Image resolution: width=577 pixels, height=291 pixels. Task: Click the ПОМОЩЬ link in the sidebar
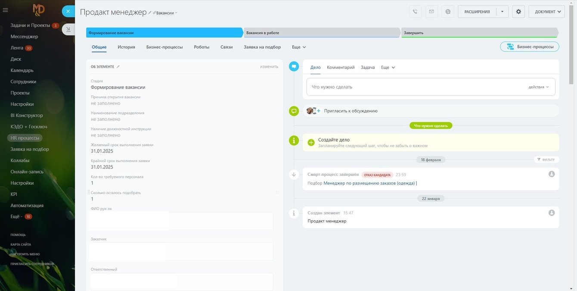coord(18,235)
